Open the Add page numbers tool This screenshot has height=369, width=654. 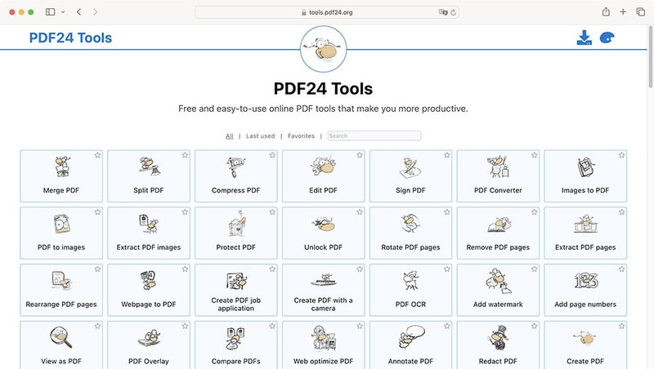pyautogui.click(x=585, y=291)
